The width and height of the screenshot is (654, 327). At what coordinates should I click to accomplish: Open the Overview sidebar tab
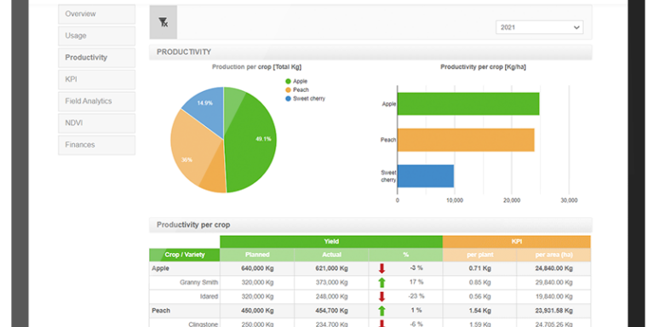coord(97,14)
